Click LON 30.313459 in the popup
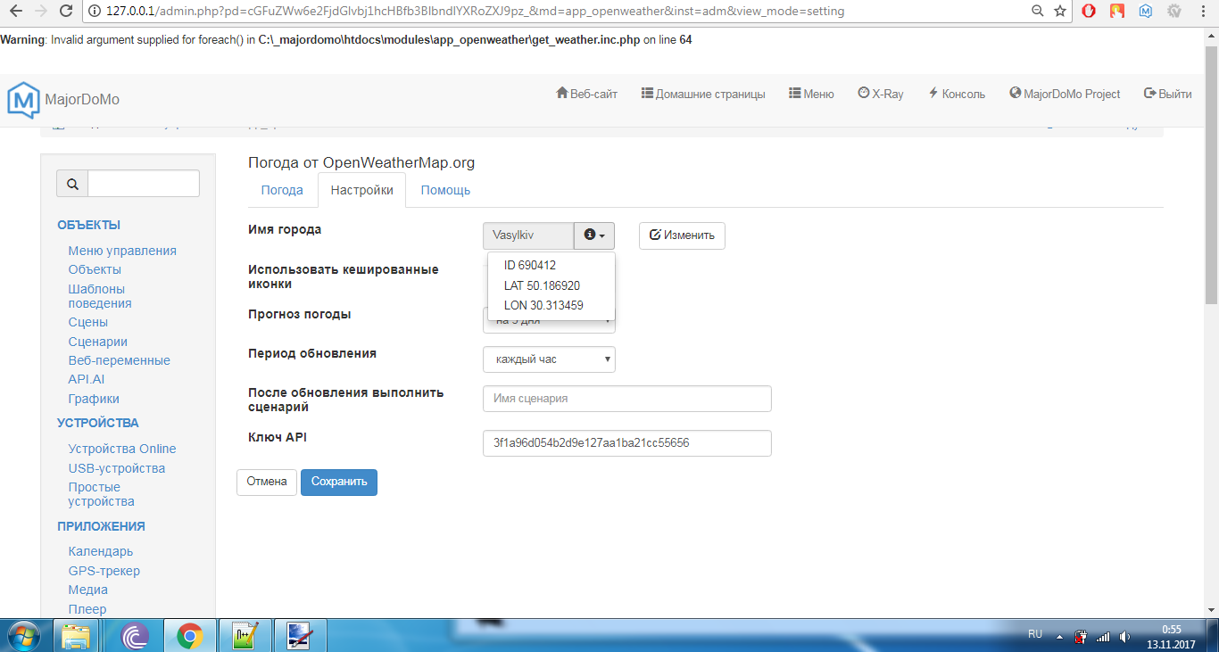 543,305
